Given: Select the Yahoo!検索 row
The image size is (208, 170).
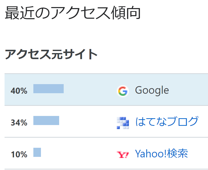Looking at the screenshot, I should (106, 153).
